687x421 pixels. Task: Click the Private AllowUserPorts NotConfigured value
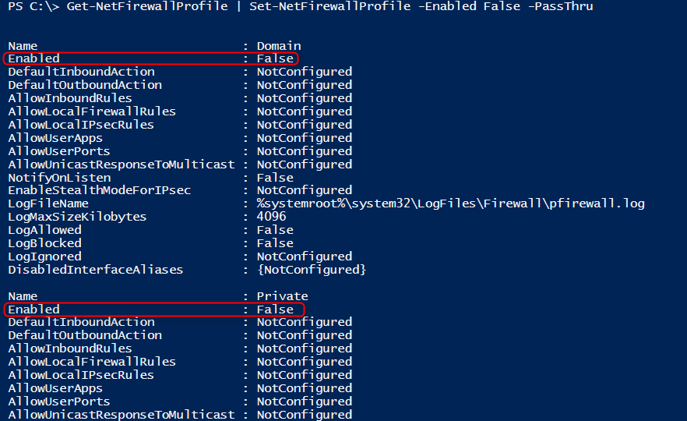[305, 402]
